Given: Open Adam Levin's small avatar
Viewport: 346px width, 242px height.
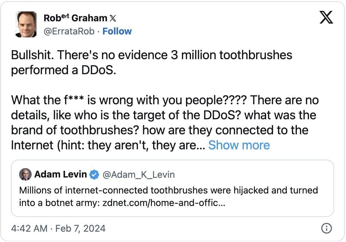Looking at the screenshot, I should tap(25, 175).
